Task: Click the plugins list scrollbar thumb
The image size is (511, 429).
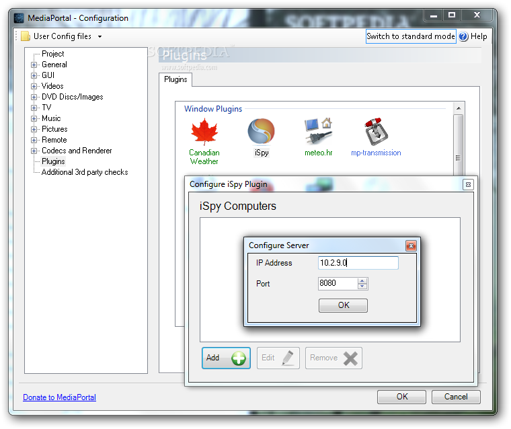Action: tap(459, 146)
